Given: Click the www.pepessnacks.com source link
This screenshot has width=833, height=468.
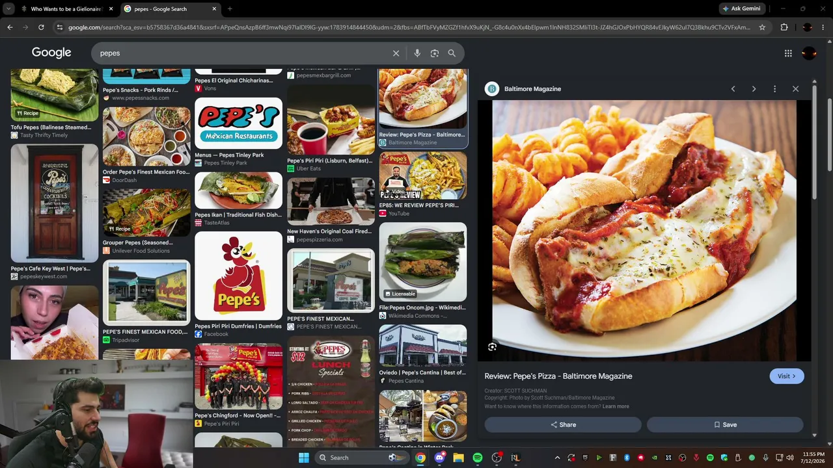Looking at the screenshot, I should [x=141, y=98].
